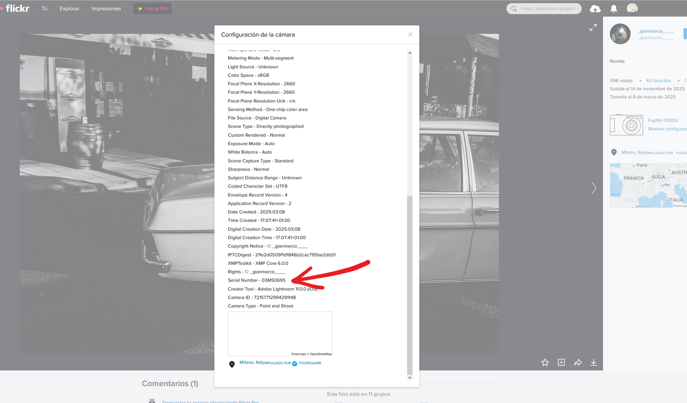Open _gianmarco profile avatar
This screenshot has width=687, height=403.
620,34
